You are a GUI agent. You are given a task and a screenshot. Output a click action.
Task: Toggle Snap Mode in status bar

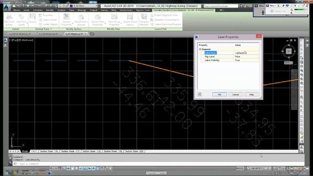point(55,168)
